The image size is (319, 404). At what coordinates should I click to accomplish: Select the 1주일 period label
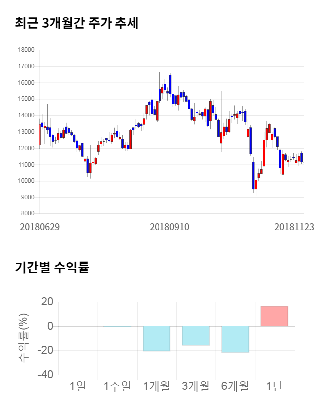[x=117, y=386]
